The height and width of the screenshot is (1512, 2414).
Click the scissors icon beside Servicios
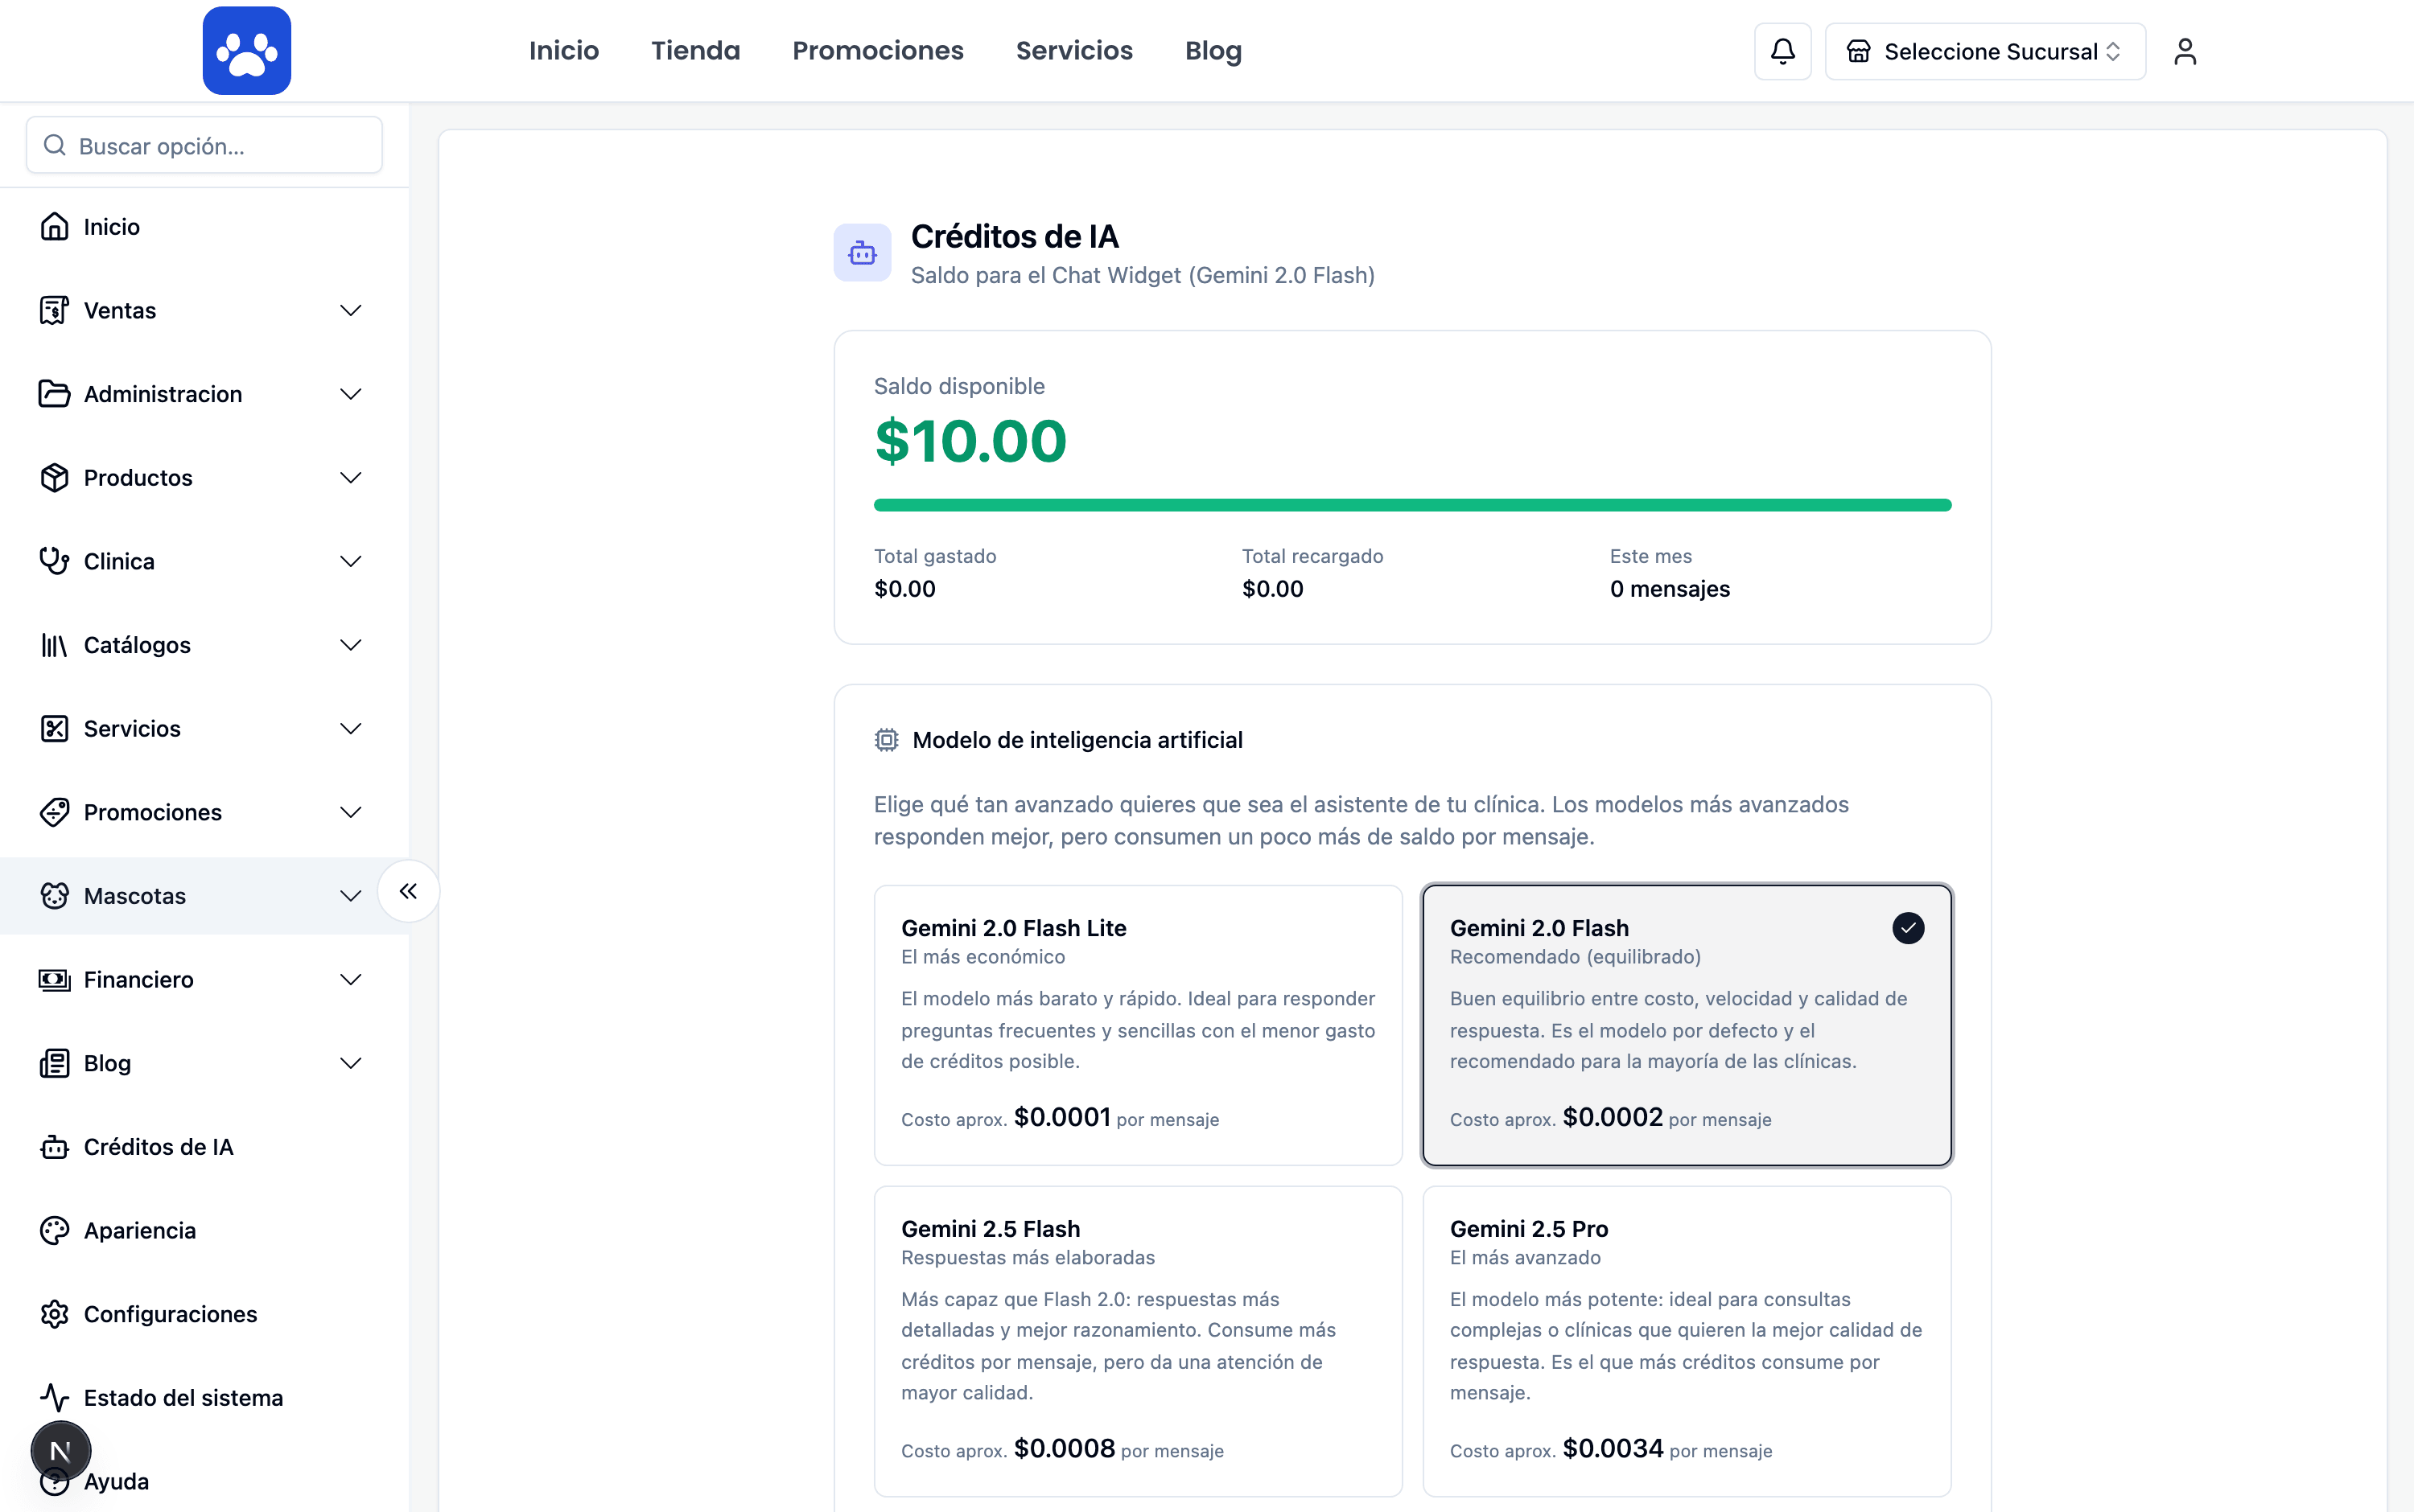(x=54, y=729)
